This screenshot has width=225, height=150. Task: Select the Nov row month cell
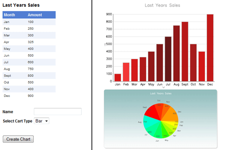[7, 89]
